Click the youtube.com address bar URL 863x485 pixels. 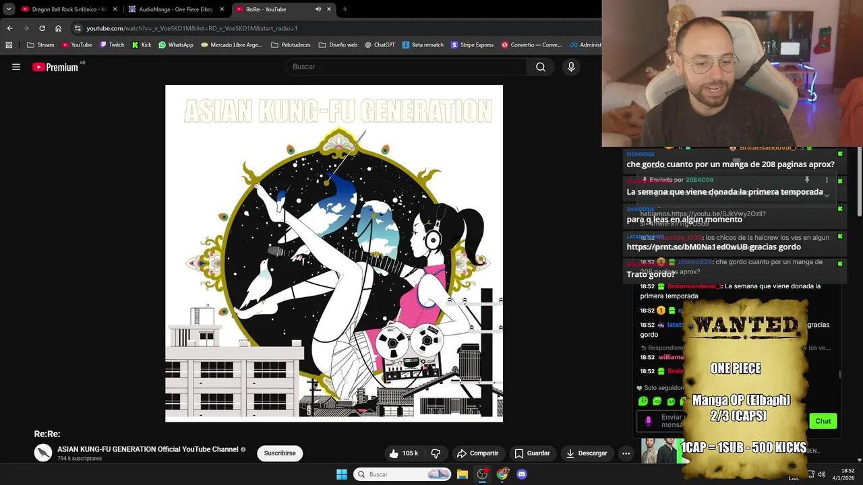click(191, 28)
